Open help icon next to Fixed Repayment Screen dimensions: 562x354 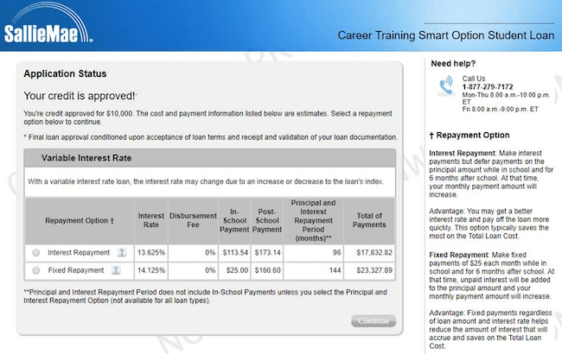(x=116, y=270)
